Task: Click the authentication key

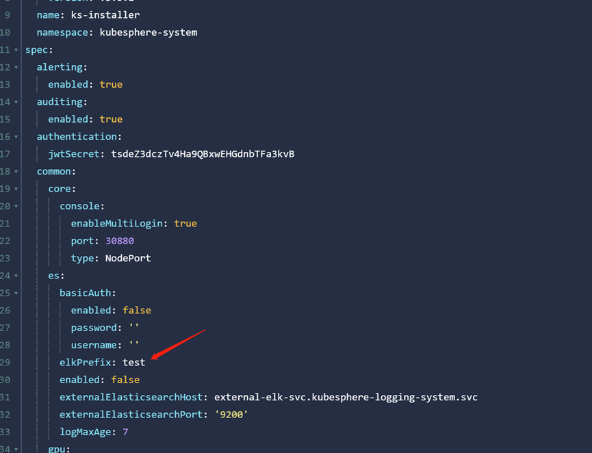Action: click(x=77, y=137)
